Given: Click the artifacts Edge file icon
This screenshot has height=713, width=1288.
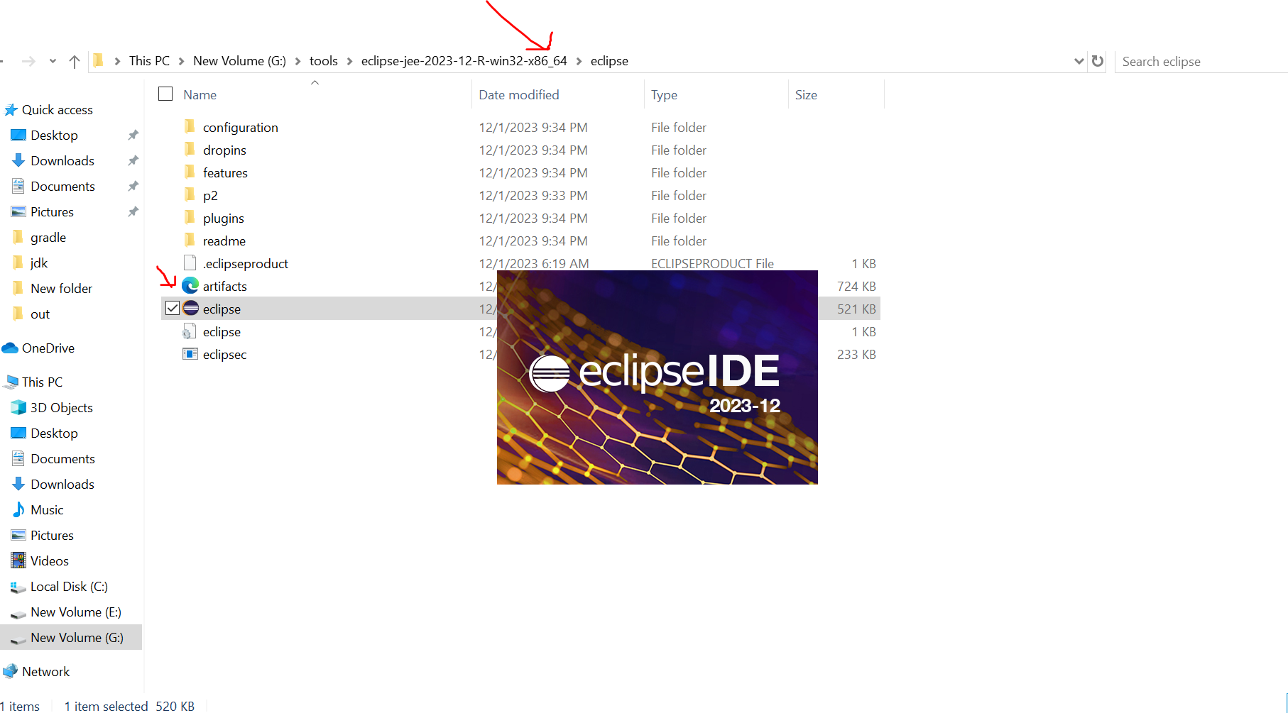Looking at the screenshot, I should pos(190,286).
